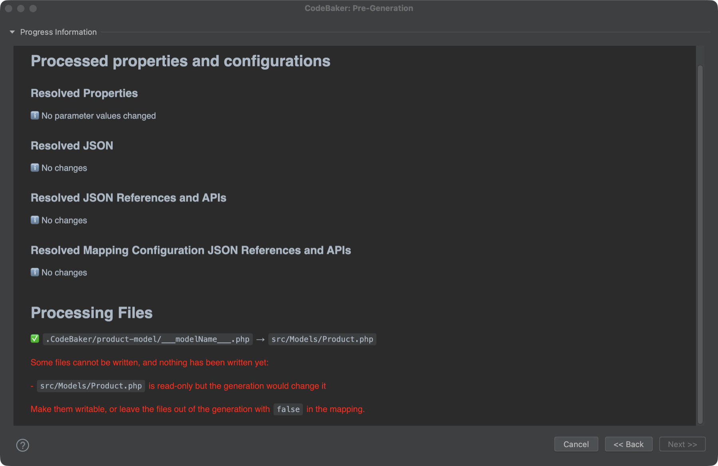Go back with the << Back button
Viewport: 718px width, 466px height.
[629, 444]
